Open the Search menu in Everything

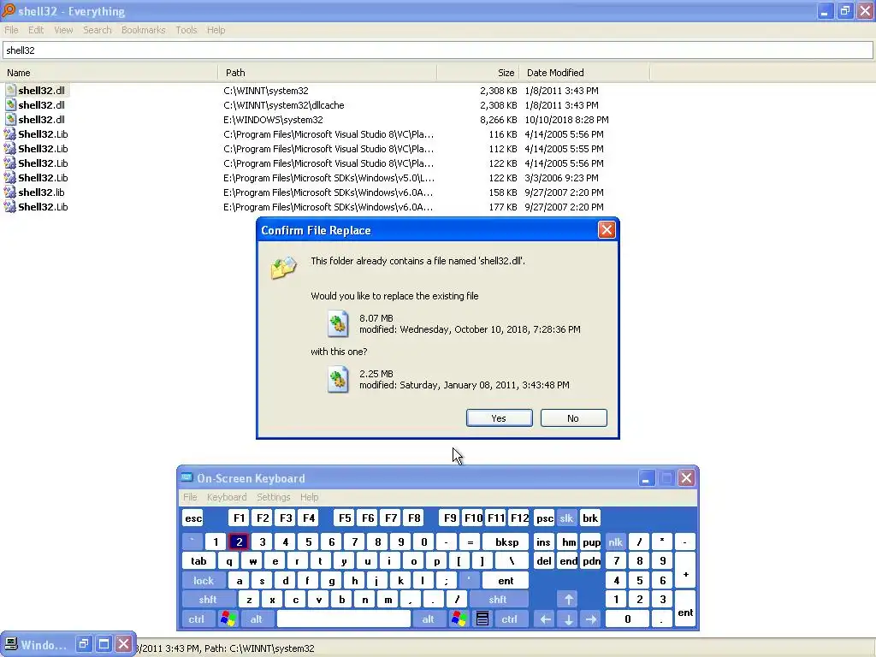click(x=98, y=30)
